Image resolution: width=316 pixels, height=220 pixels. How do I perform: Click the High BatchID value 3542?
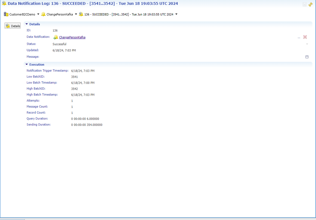click(x=74, y=89)
